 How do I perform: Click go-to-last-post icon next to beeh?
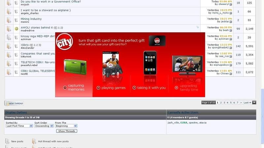[231, 30]
